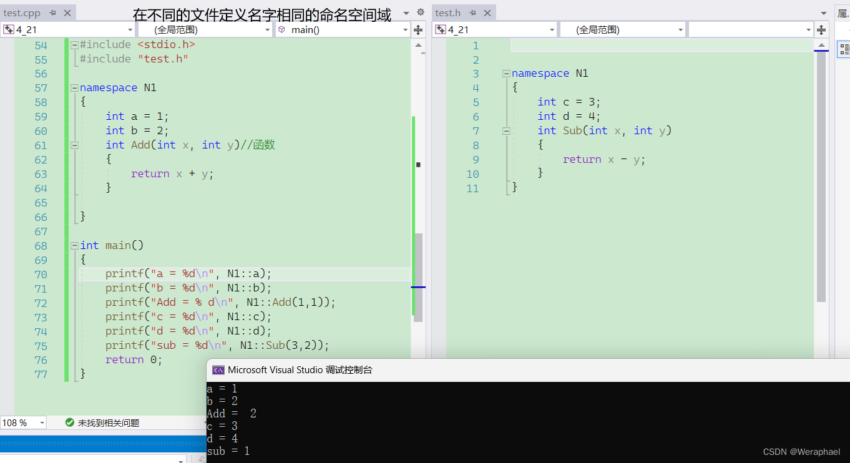Collapse namespace N1 in test.h
This screenshot has width=850, height=463.
click(506, 74)
